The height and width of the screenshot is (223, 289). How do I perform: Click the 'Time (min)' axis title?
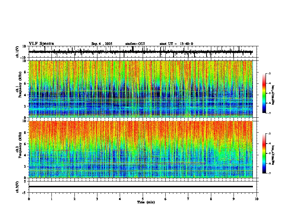[x=146, y=202]
